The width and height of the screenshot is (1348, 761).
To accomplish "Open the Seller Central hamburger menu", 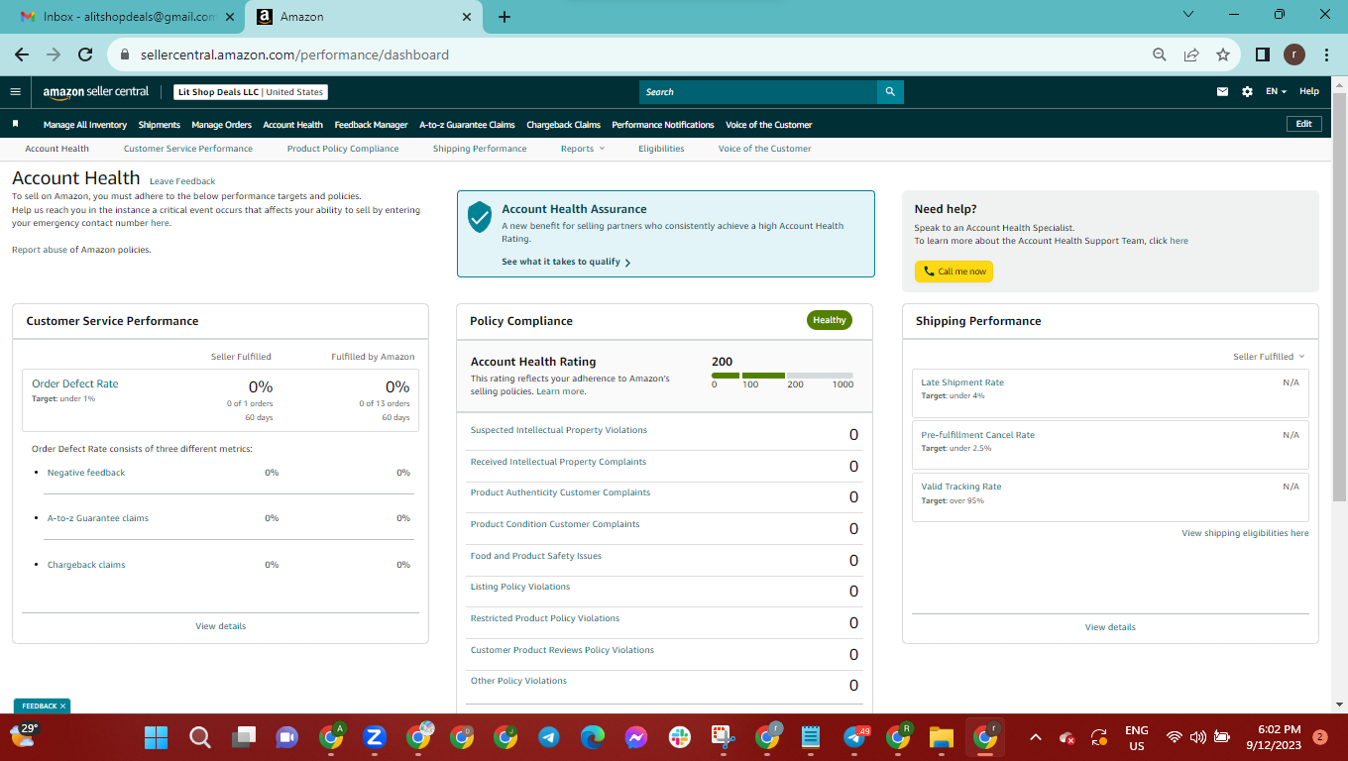I will [x=15, y=92].
